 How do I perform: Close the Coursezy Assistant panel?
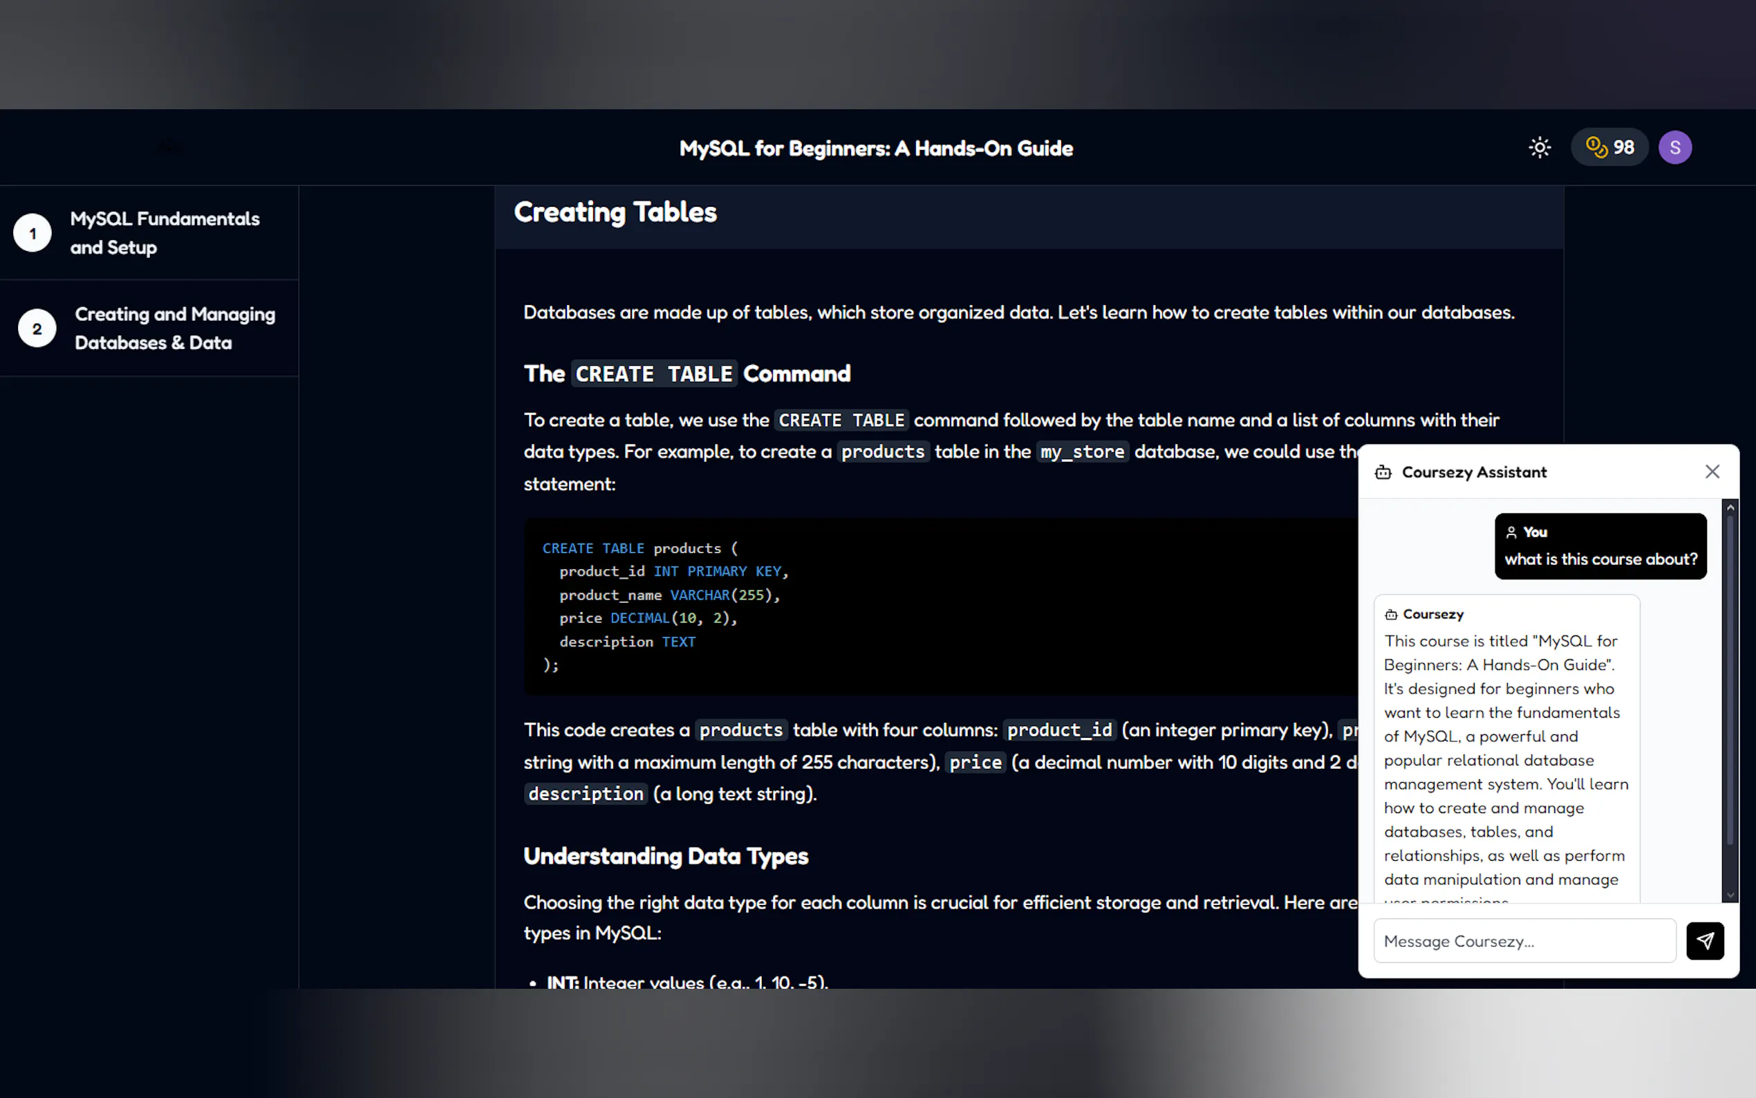1712,472
